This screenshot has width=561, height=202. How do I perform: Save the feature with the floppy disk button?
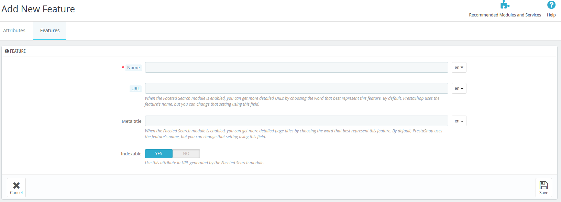coord(543,188)
